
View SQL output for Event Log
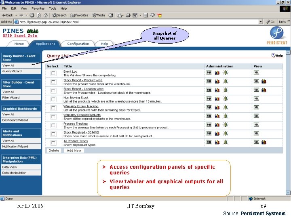click(256, 73)
